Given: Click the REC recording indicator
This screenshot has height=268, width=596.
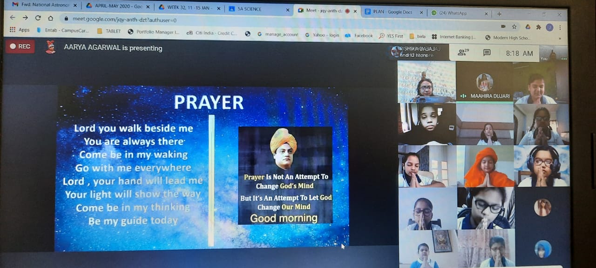Looking at the screenshot, I should point(20,47).
